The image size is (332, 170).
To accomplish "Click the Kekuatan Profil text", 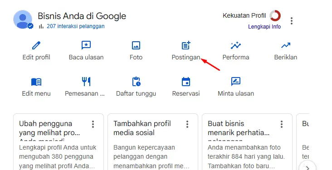I will [x=244, y=15].
